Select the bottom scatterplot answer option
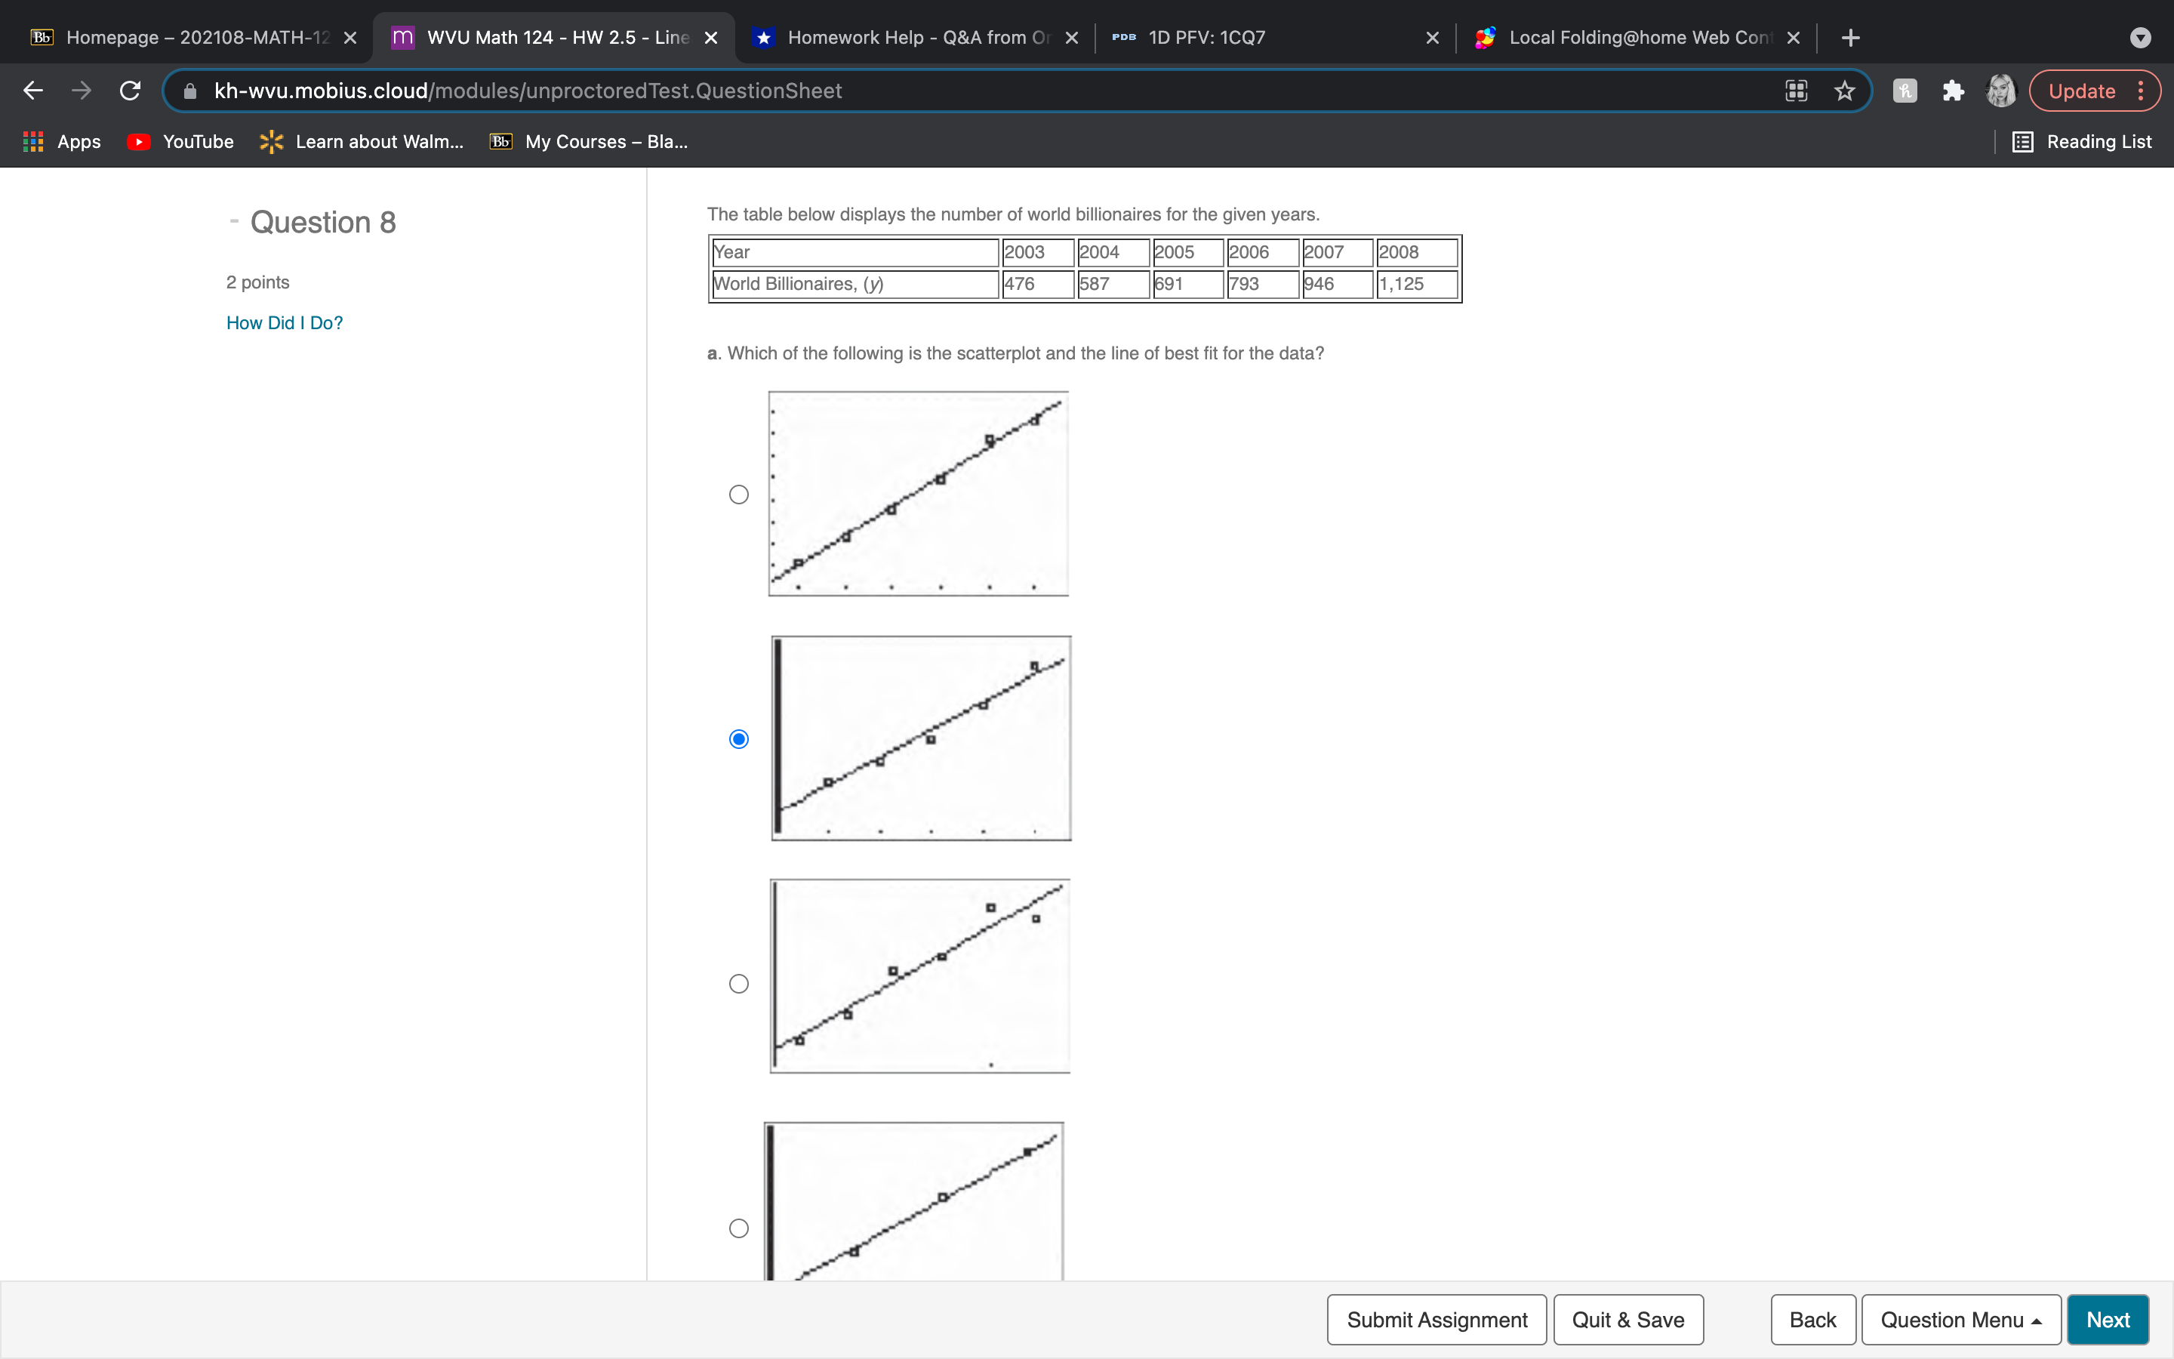Image resolution: width=2174 pixels, height=1359 pixels. 737,1227
